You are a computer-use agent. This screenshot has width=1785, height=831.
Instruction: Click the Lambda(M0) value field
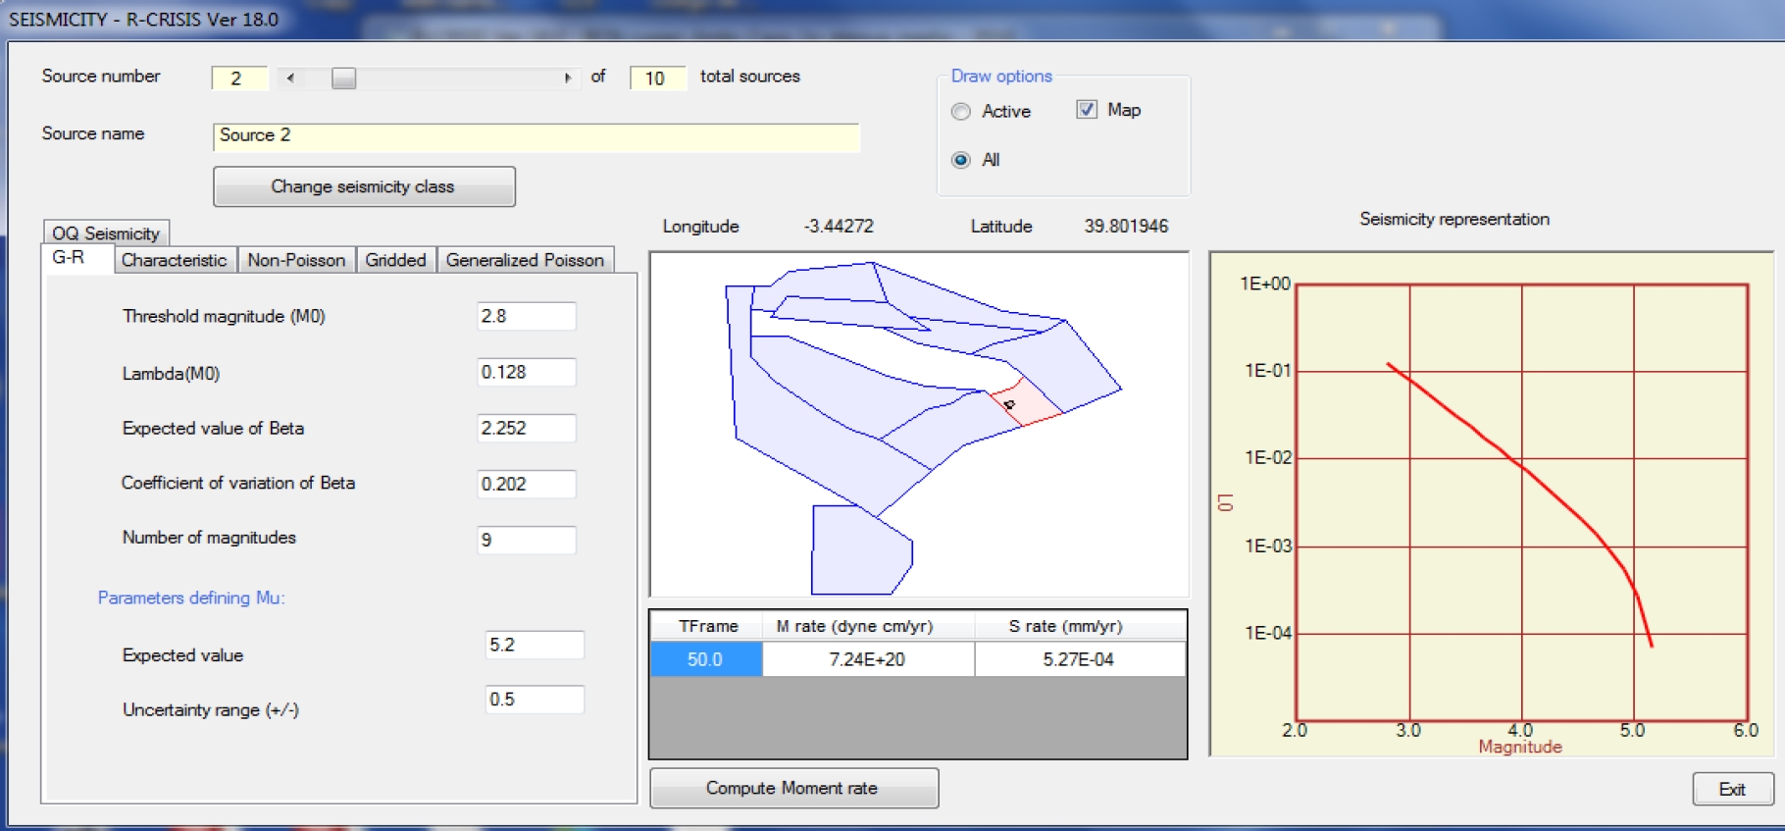coord(526,373)
